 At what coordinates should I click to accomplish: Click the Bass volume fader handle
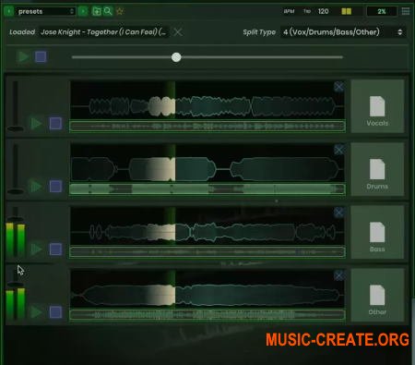(x=15, y=219)
